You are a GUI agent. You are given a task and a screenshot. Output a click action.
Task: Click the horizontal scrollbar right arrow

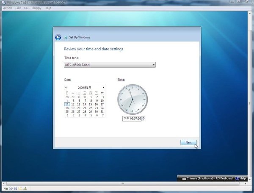(x=246, y=183)
